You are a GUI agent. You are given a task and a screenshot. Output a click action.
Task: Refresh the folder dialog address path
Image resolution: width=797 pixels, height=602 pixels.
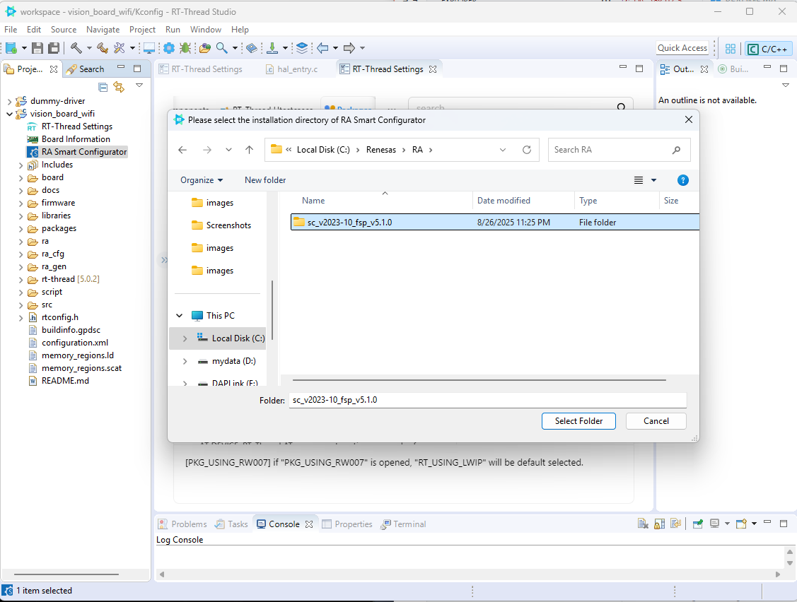coord(526,150)
